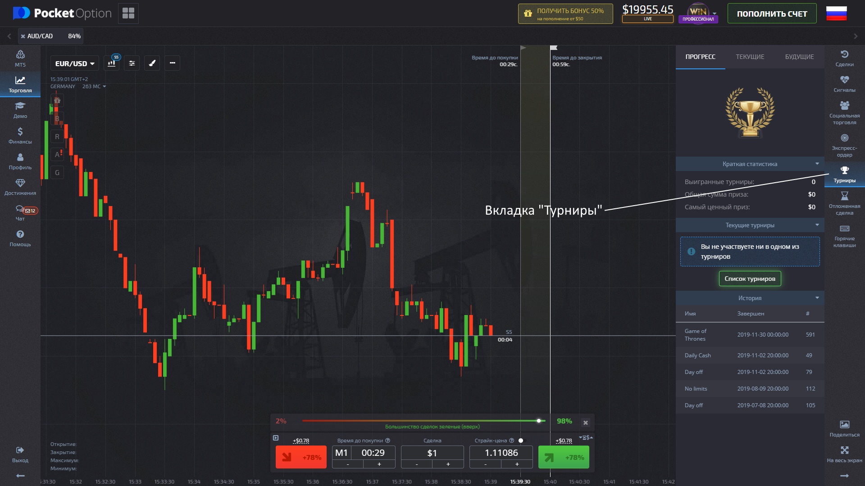Image resolution: width=865 pixels, height=486 pixels.
Task: Open the indicators settings icon
Action: 132,63
